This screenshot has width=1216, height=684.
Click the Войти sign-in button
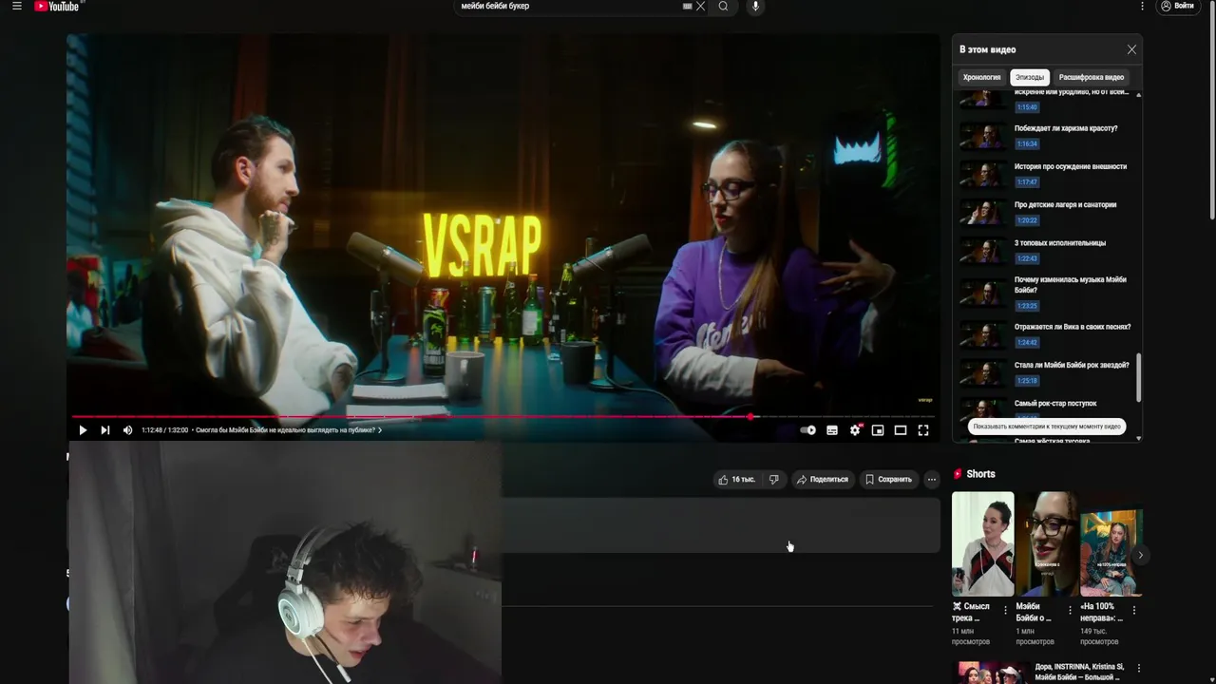pyautogui.click(x=1177, y=6)
